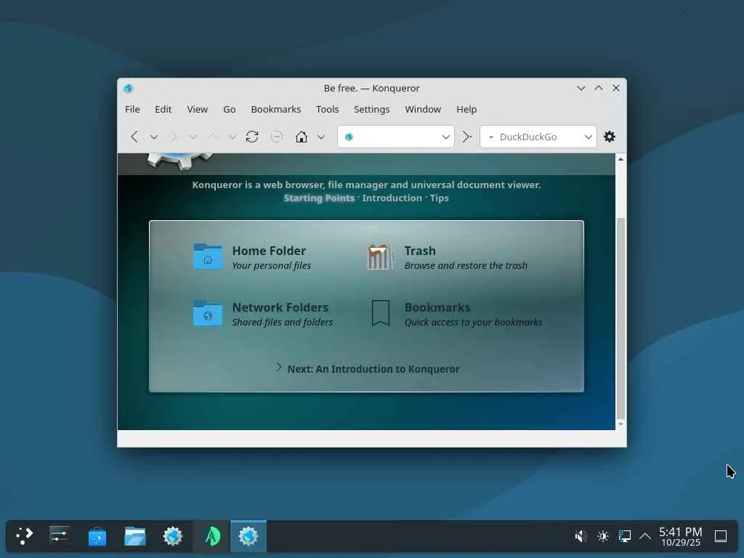Open the Go menu

coord(229,109)
